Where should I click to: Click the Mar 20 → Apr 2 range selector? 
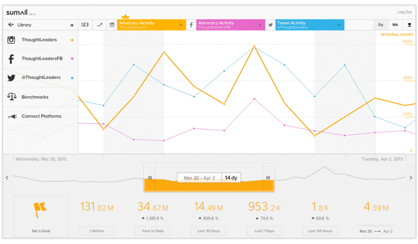tap(376, 231)
